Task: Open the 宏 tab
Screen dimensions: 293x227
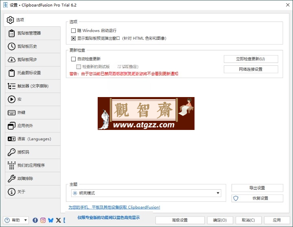Action: point(33,99)
